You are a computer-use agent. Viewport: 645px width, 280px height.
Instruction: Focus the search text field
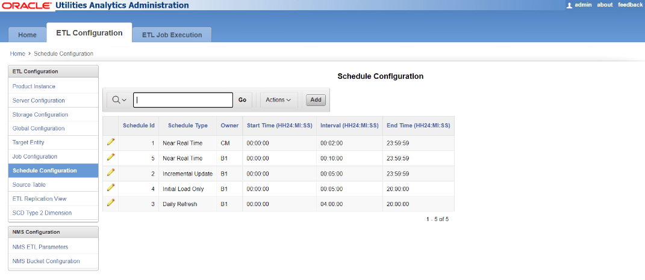183,100
